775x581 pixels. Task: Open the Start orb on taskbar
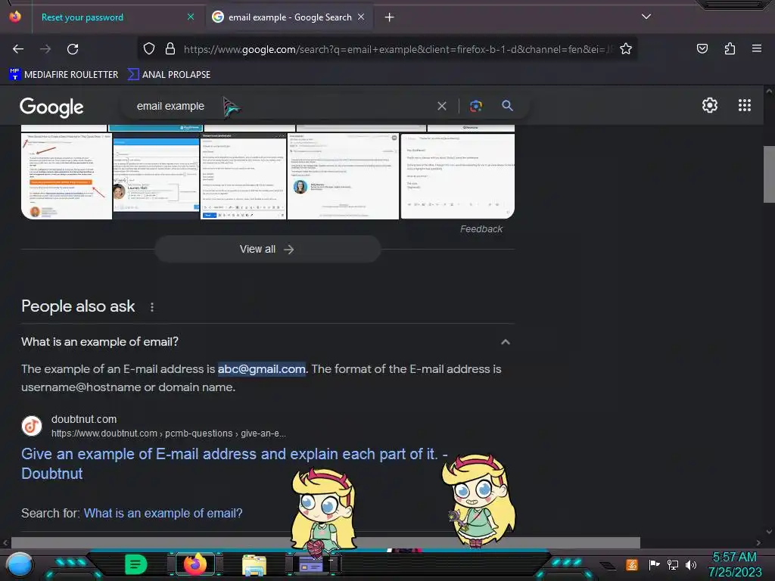coord(20,564)
